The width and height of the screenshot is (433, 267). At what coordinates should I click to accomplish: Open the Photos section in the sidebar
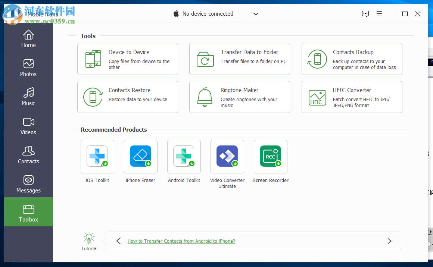[x=28, y=68]
